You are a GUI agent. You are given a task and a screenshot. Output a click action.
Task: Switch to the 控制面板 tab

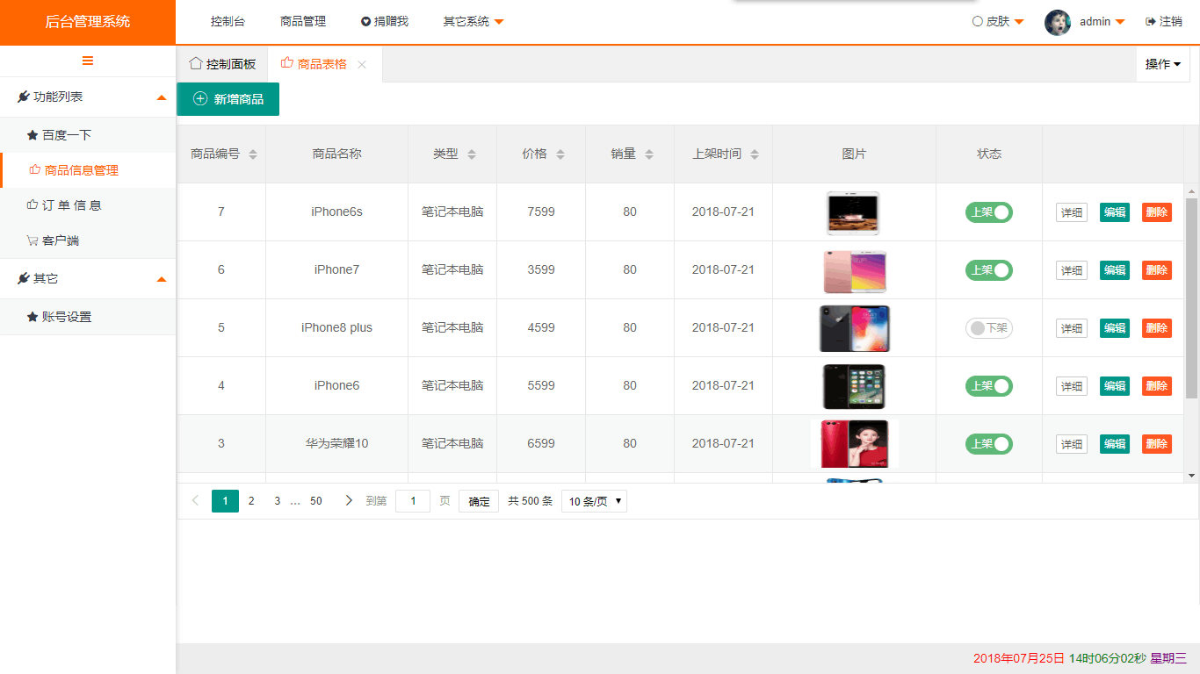click(223, 64)
